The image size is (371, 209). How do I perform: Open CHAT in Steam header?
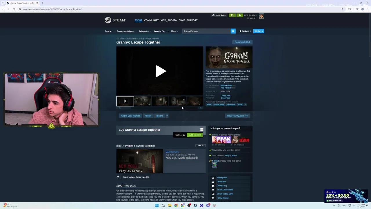[x=182, y=20]
